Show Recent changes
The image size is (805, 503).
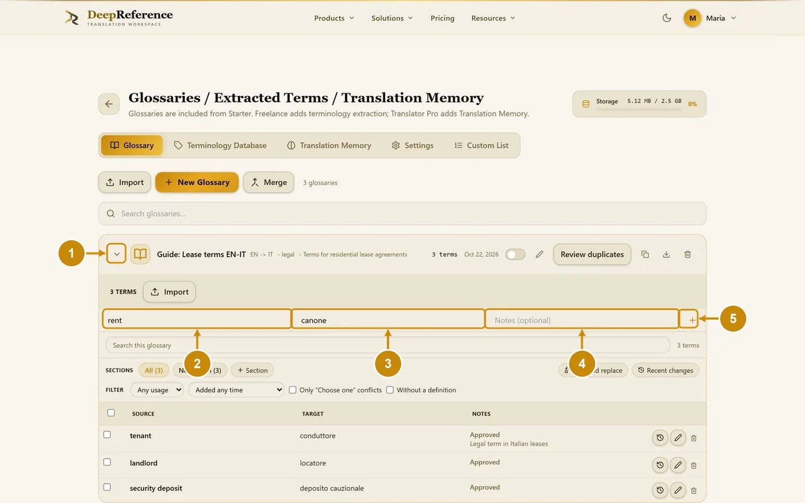coord(665,370)
